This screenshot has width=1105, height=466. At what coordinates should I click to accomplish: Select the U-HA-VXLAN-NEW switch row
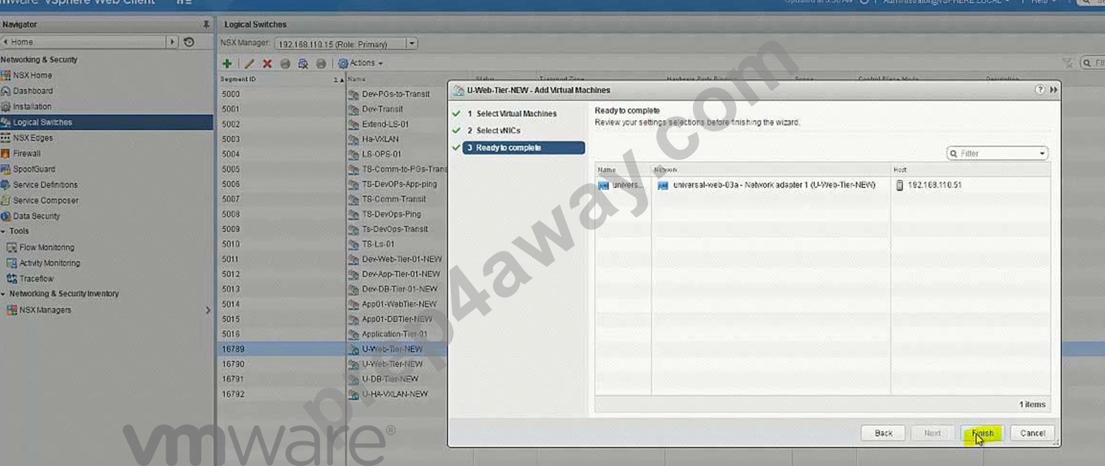394,394
